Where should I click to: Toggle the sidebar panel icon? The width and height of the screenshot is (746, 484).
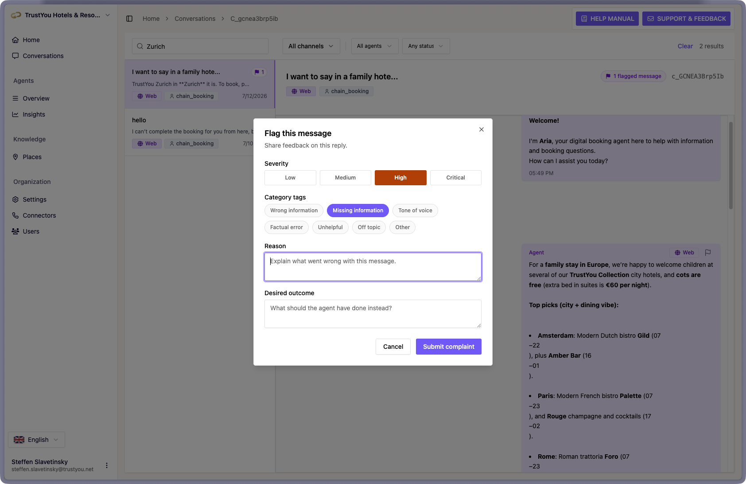pyautogui.click(x=129, y=19)
